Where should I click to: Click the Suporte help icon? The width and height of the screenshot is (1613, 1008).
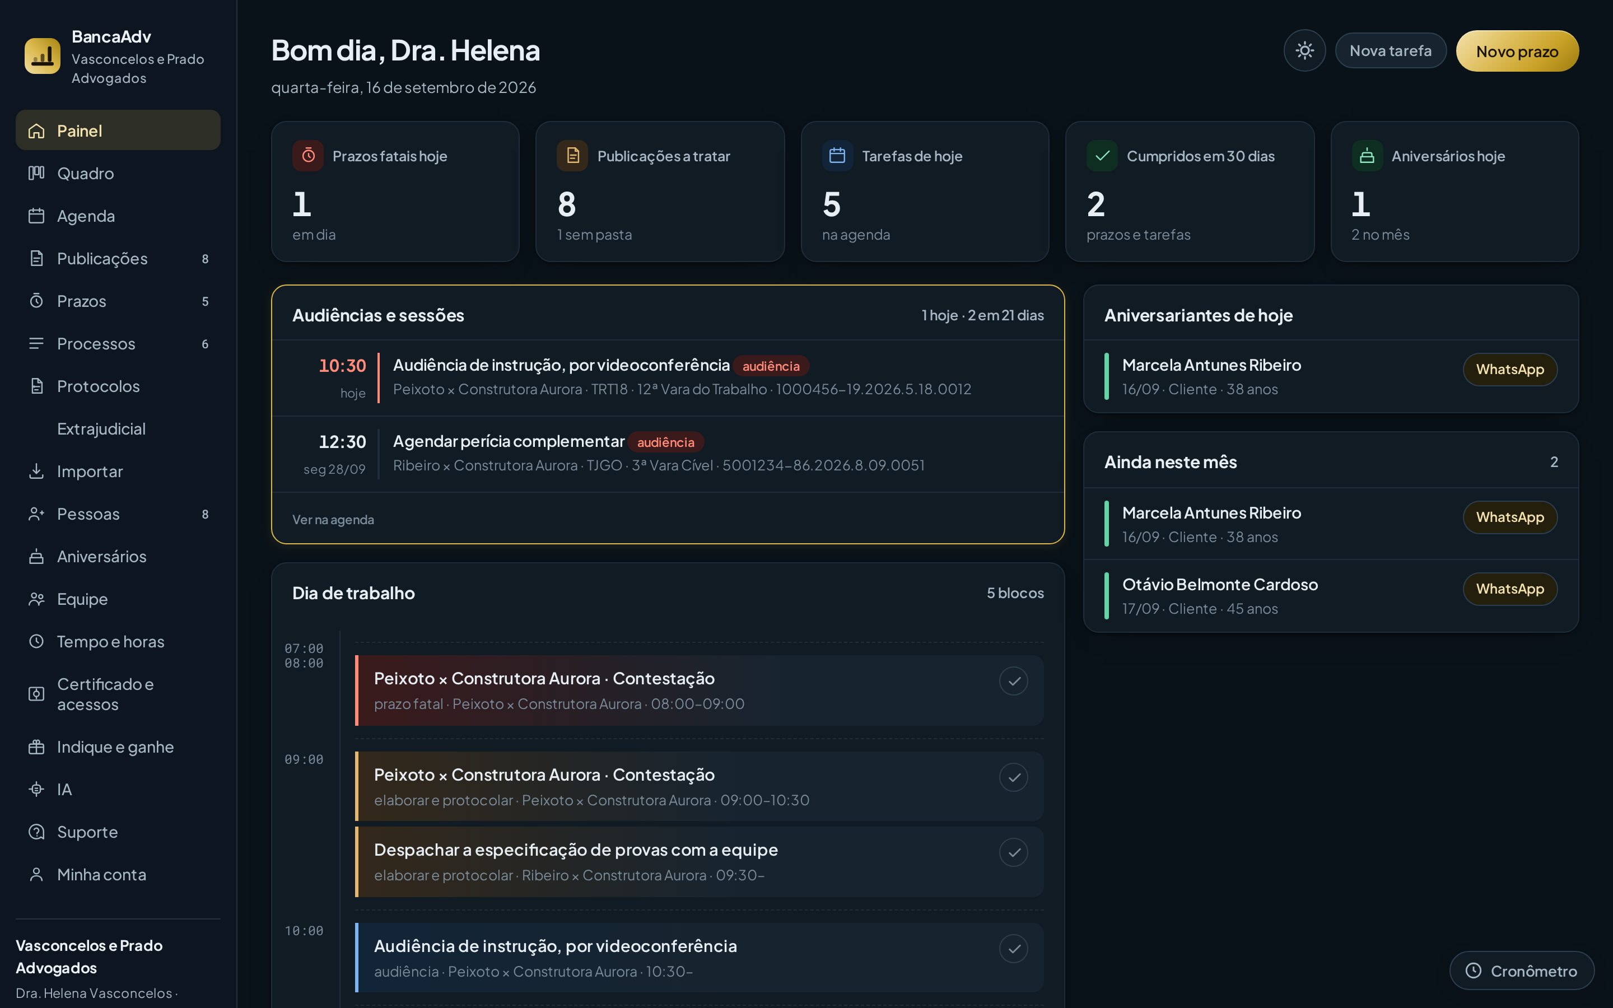click(36, 832)
